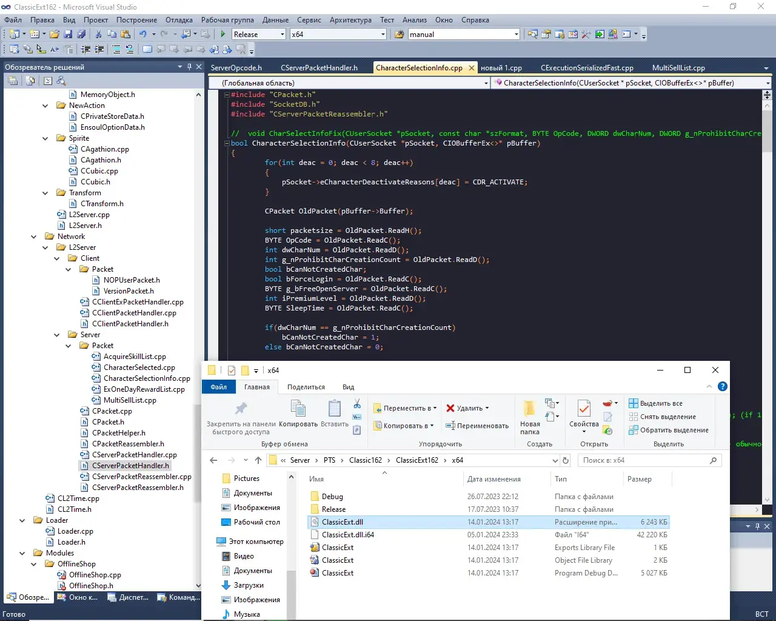Open the Файл tab in Explorer
Image resolution: width=776 pixels, height=621 pixels.
219,387
